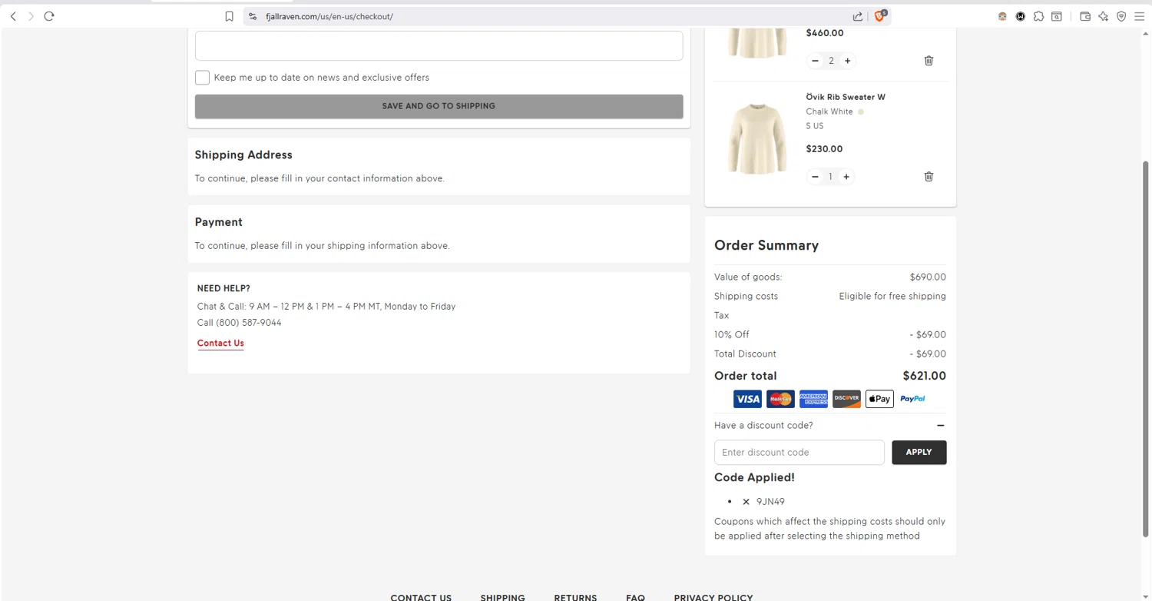The image size is (1152, 601).
Task: Open the Brave Shields lion icon
Action: pyautogui.click(x=880, y=16)
